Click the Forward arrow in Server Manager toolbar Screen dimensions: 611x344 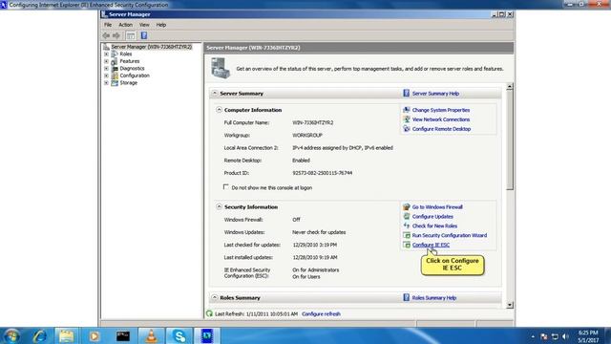tap(116, 35)
